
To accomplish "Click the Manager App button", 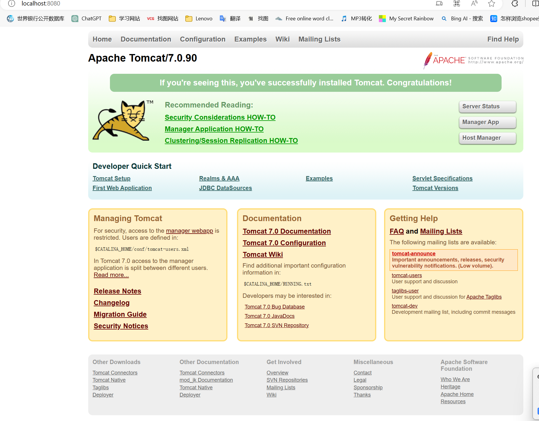I will 487,122.
